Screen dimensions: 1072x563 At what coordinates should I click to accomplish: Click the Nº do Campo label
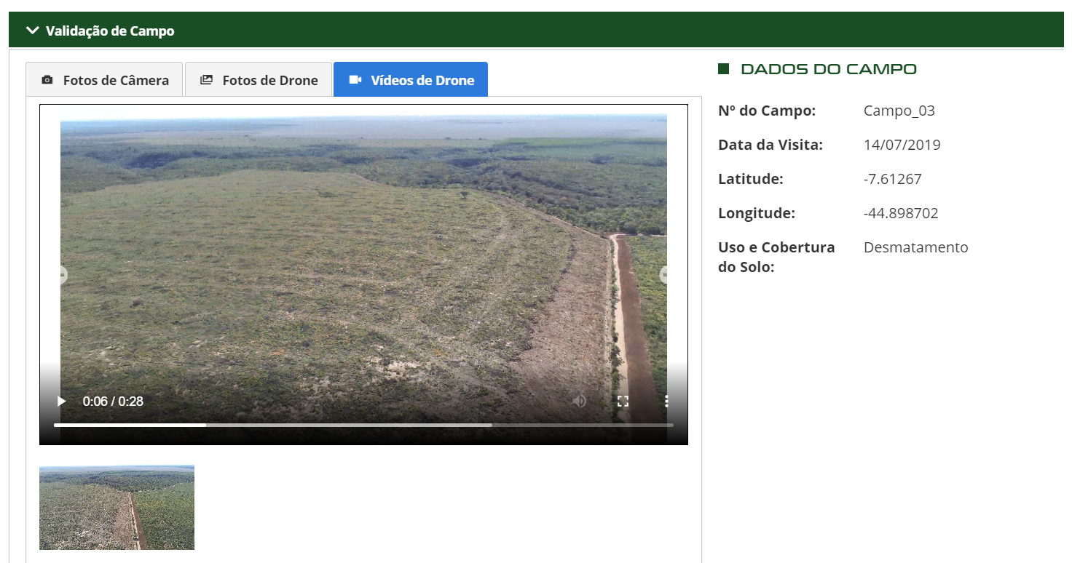pyautogui.click(x=767, y=111)
